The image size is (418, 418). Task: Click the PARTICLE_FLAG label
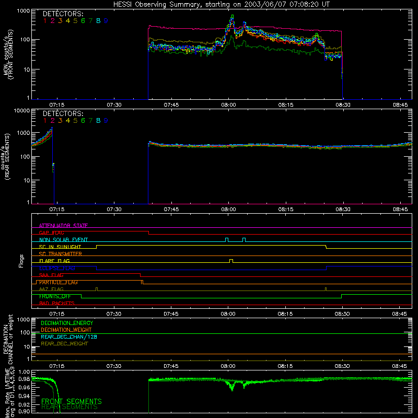59,282
